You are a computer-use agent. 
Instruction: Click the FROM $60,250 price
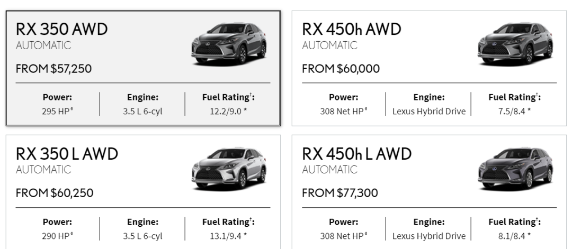coord(55,193)
